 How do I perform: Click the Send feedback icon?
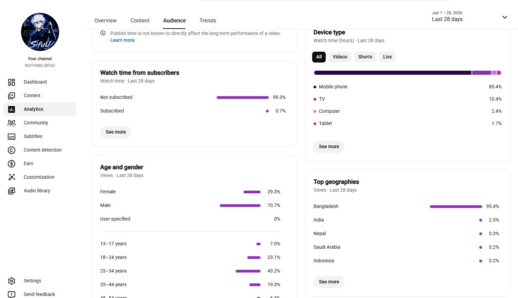[12, 294]
